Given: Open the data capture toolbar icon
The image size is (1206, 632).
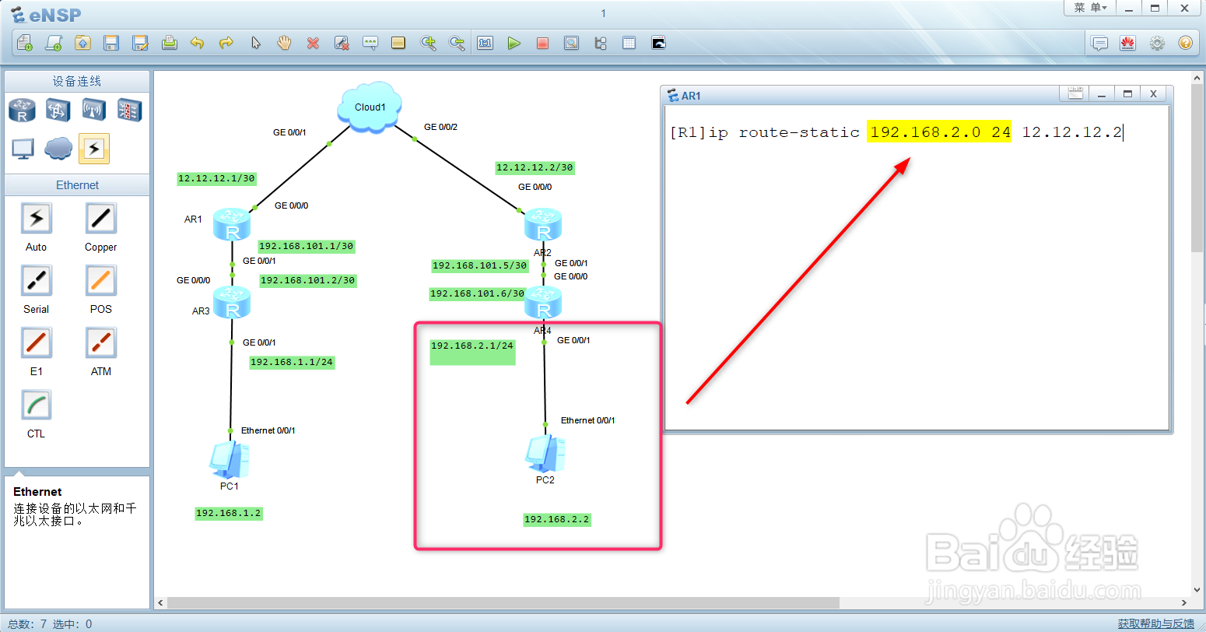Looking at the screenshot, I should pos(572,43).
